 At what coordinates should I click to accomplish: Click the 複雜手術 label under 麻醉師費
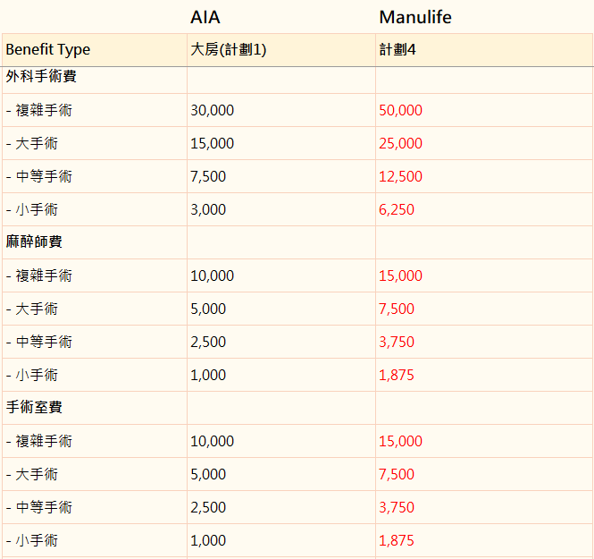coord(44,275)
